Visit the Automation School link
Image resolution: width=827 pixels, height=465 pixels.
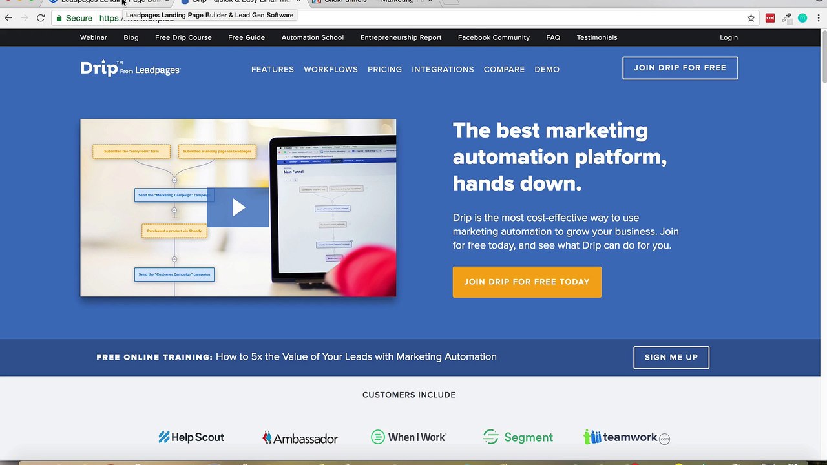313,37
